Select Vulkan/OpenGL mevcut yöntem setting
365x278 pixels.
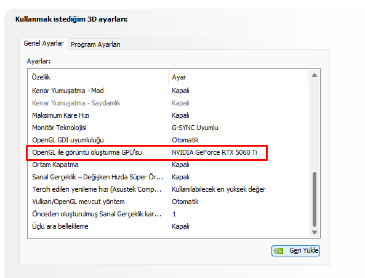[169, 202]
